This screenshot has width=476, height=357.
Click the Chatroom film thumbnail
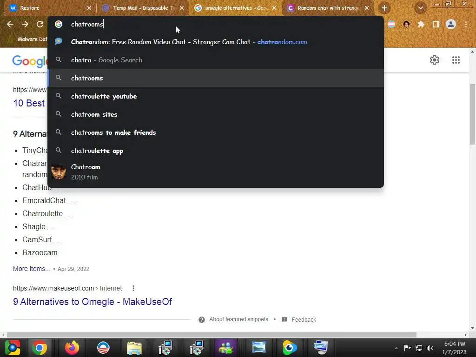click(59, 172)
